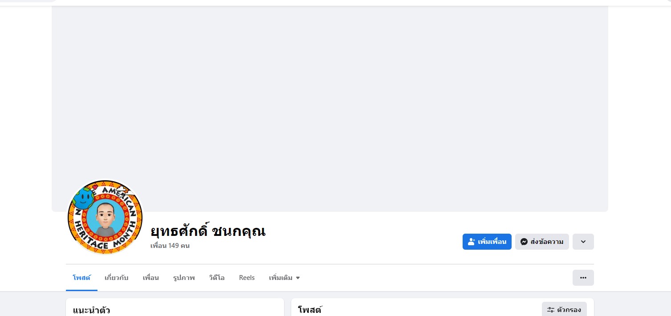Image resolution: width=671 pixels, height=316 pixels.
Task: Go to the เพื่อน tab
Action: click(150, 278)
